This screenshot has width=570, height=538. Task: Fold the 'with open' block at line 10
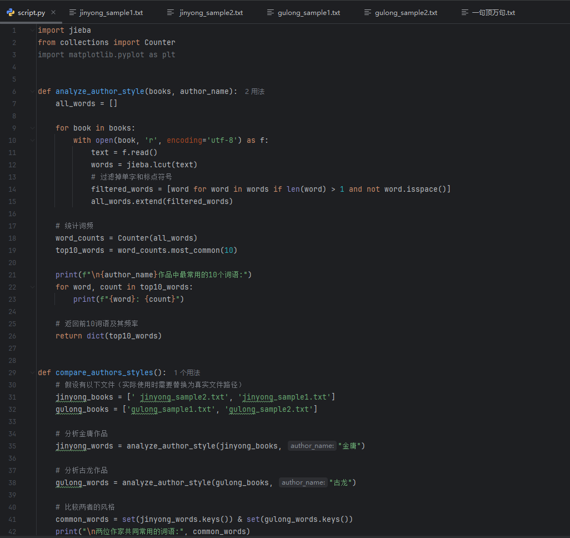pyautogui.click(x=32, y=140)
